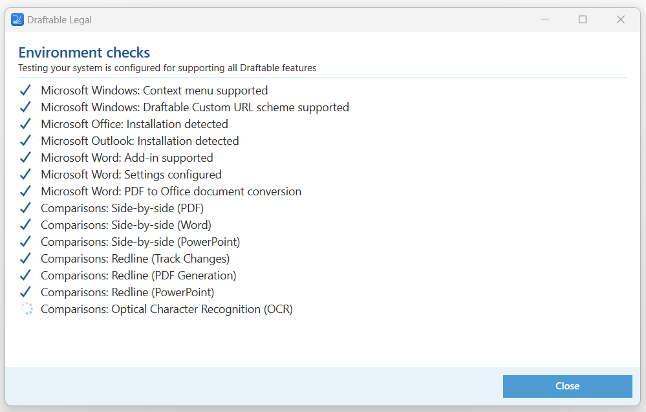Click the checkmark beside Redline (Track Changes)
Screen dimensions: 646x412
[x=25, y=258]
